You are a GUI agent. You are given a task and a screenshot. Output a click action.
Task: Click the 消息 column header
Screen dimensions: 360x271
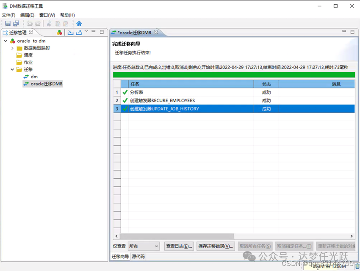pyautogui.click(x=317, y=84)
